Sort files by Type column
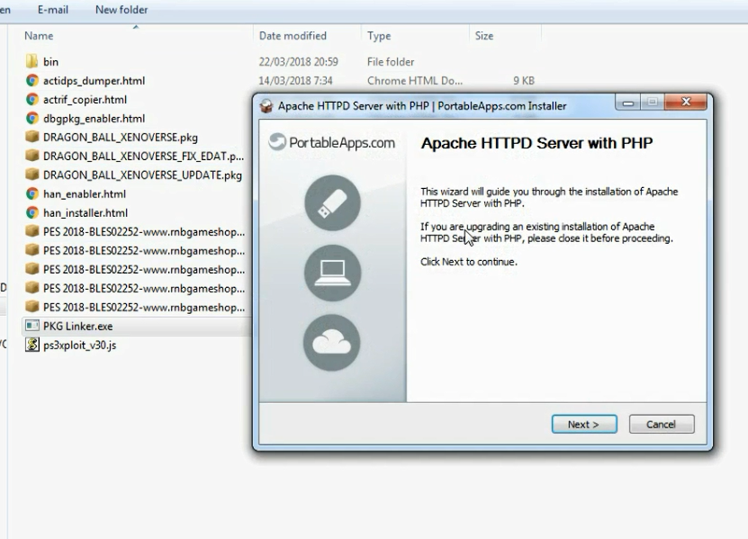The image size is (748, 539). pyautogui.click(x=379, y=36)
